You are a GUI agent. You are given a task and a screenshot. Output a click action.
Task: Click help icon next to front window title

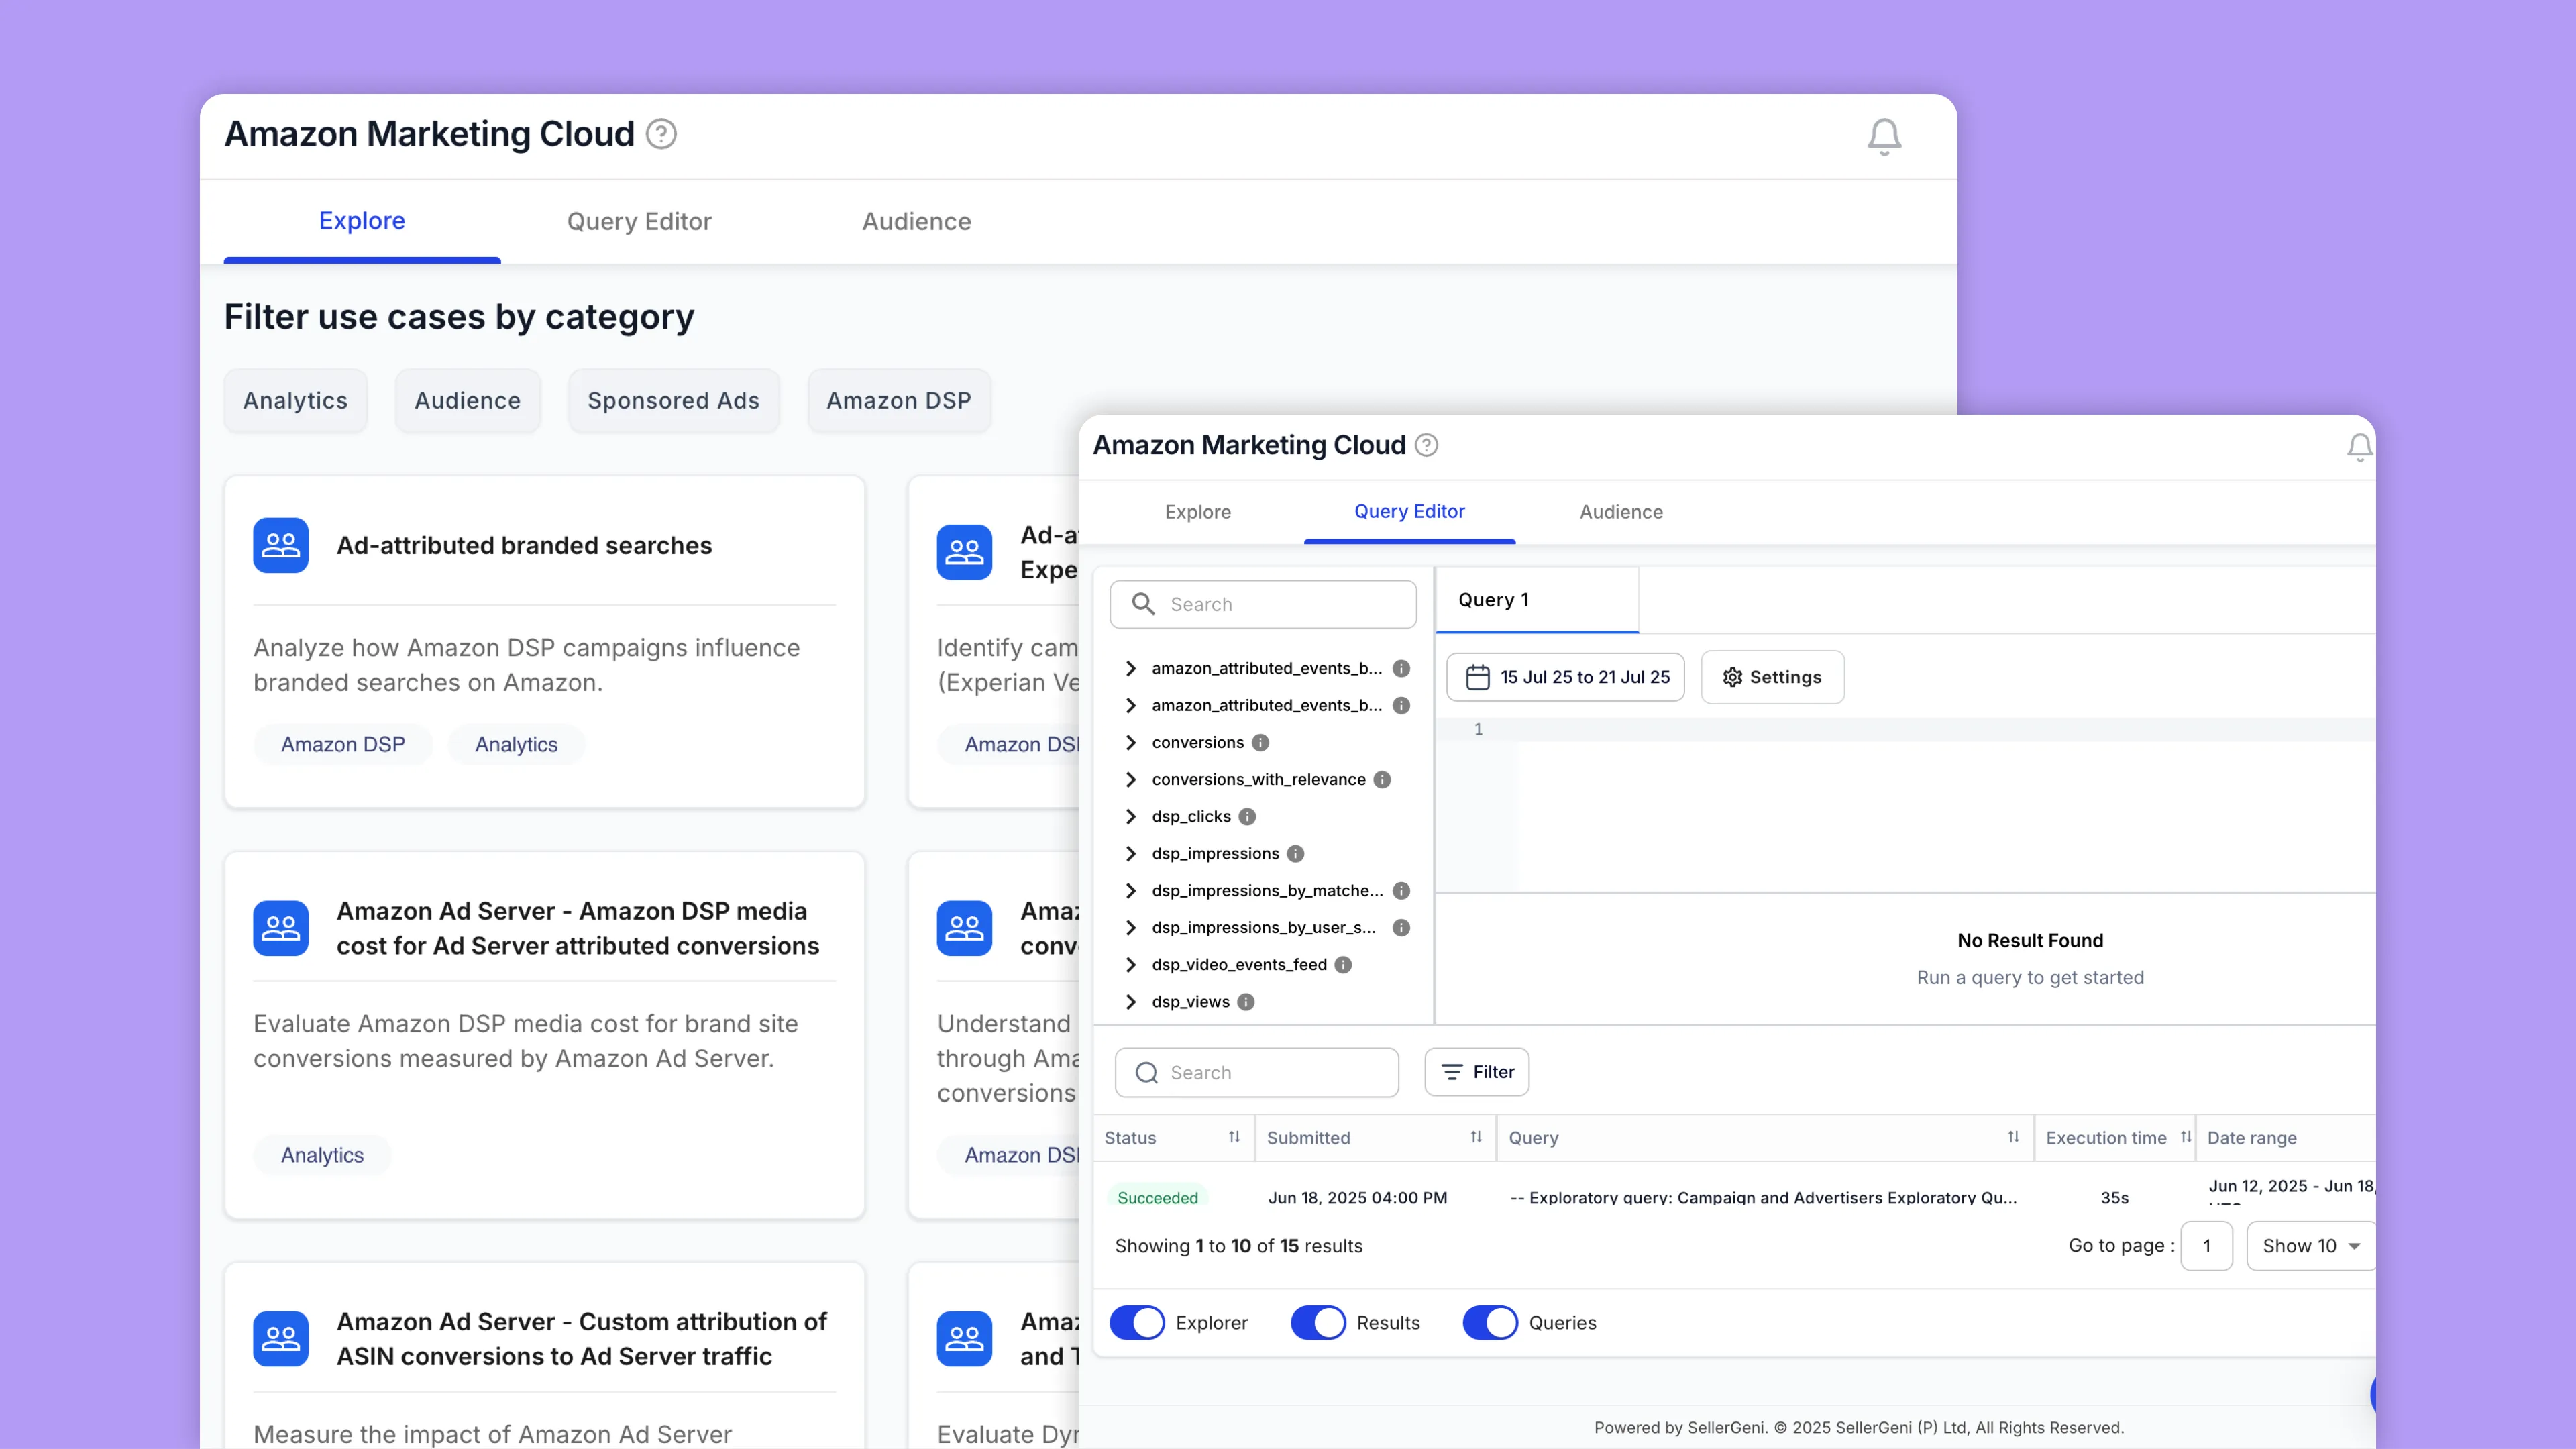point(1427,445)
